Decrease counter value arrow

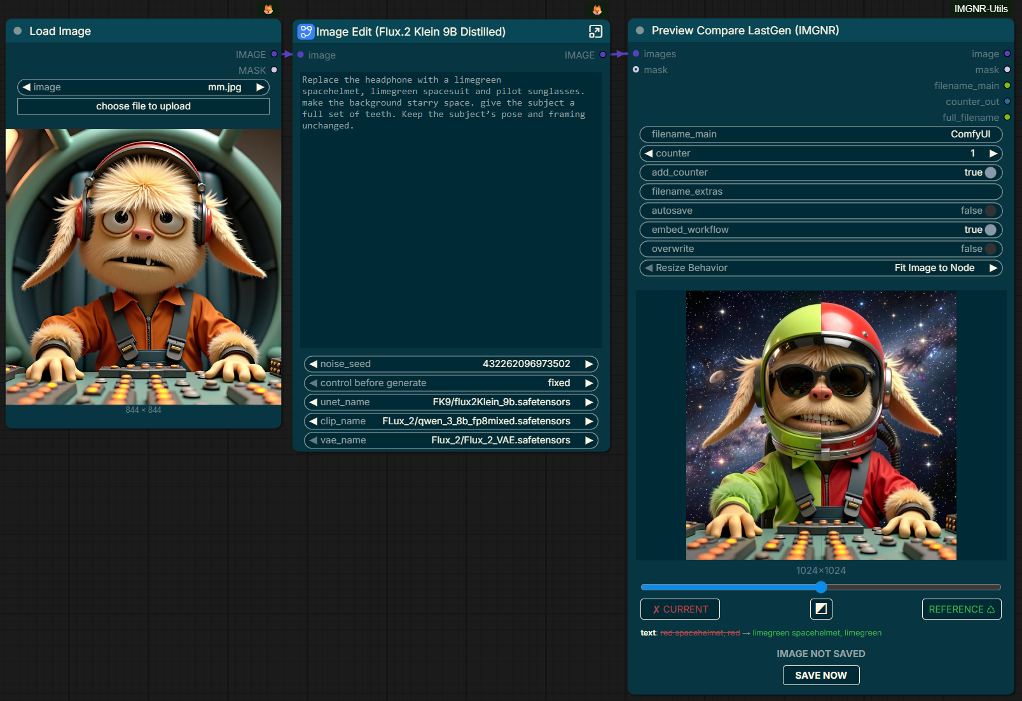coord(649,153)
